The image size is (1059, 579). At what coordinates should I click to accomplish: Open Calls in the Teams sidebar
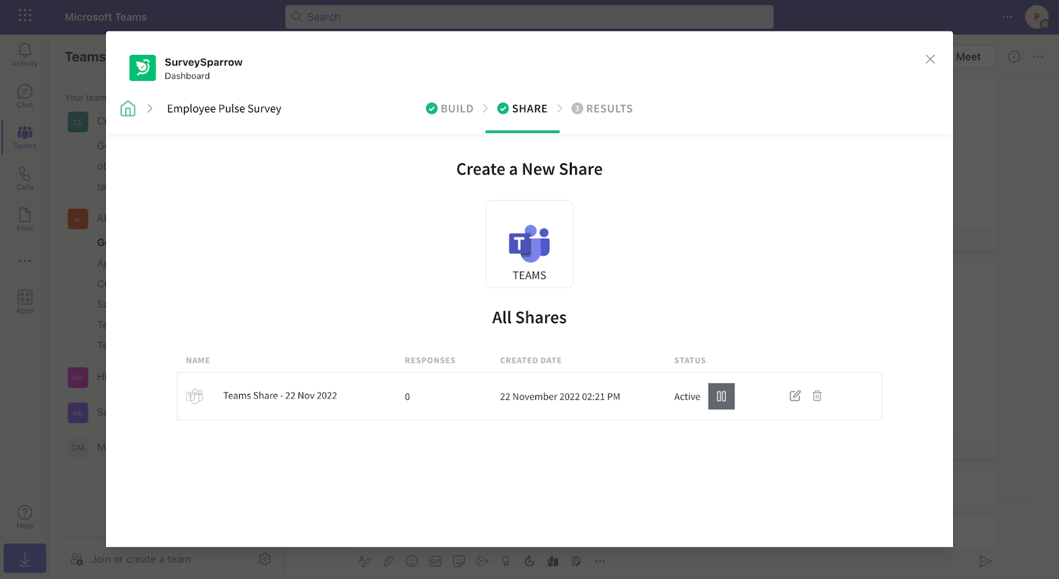(x=25, y=178)
